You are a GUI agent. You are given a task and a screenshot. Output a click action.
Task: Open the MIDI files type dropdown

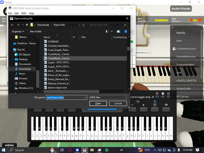coord(108,98)
